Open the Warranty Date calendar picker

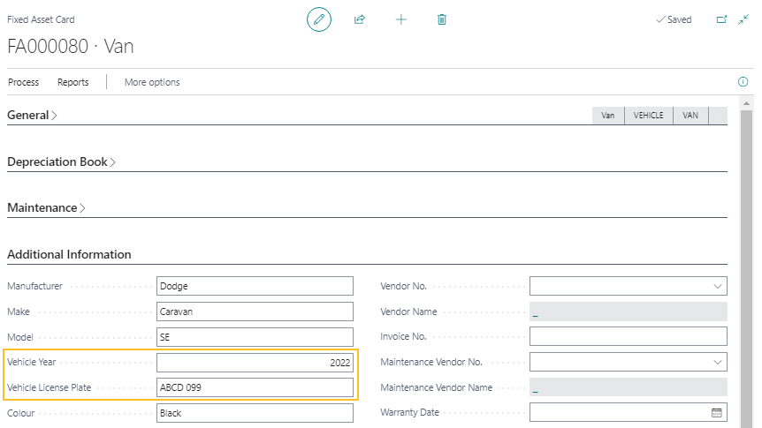pos(716,412)
